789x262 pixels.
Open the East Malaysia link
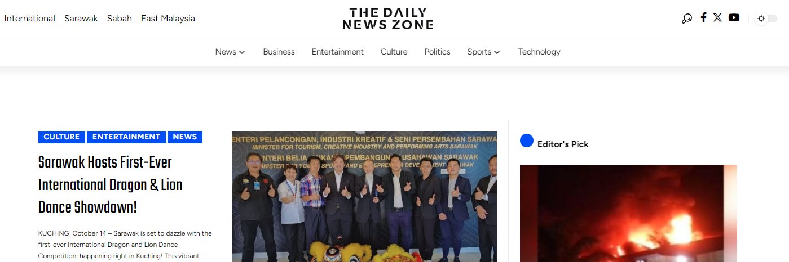click(168, 19)
